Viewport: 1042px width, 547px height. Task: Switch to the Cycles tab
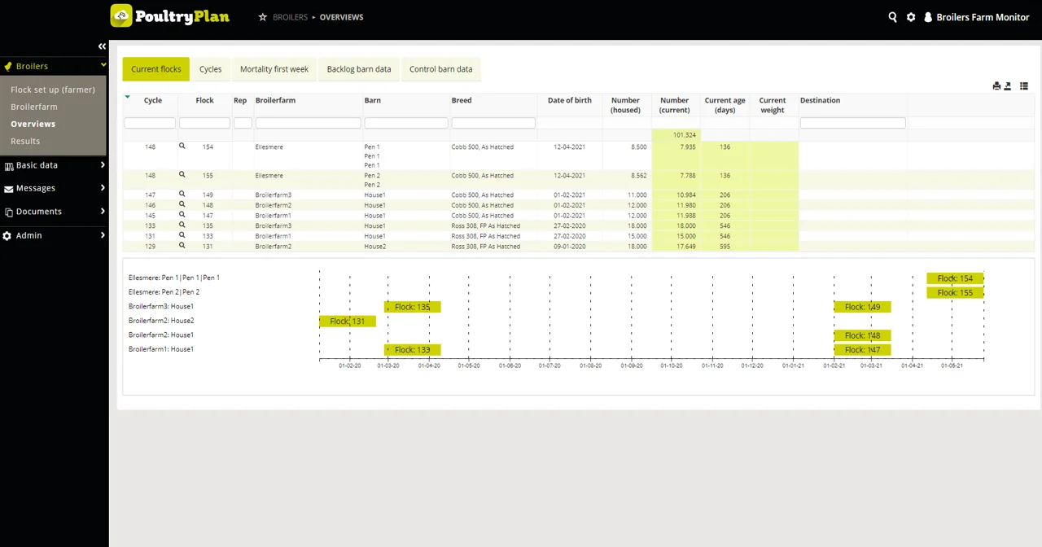point(210,69)
